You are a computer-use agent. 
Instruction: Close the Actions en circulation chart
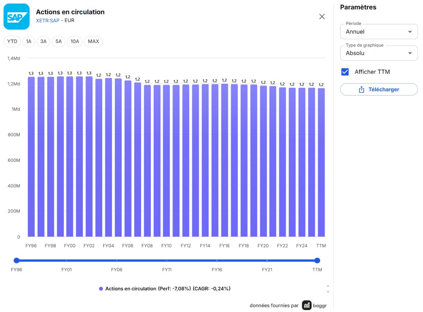tap(322, 17)
